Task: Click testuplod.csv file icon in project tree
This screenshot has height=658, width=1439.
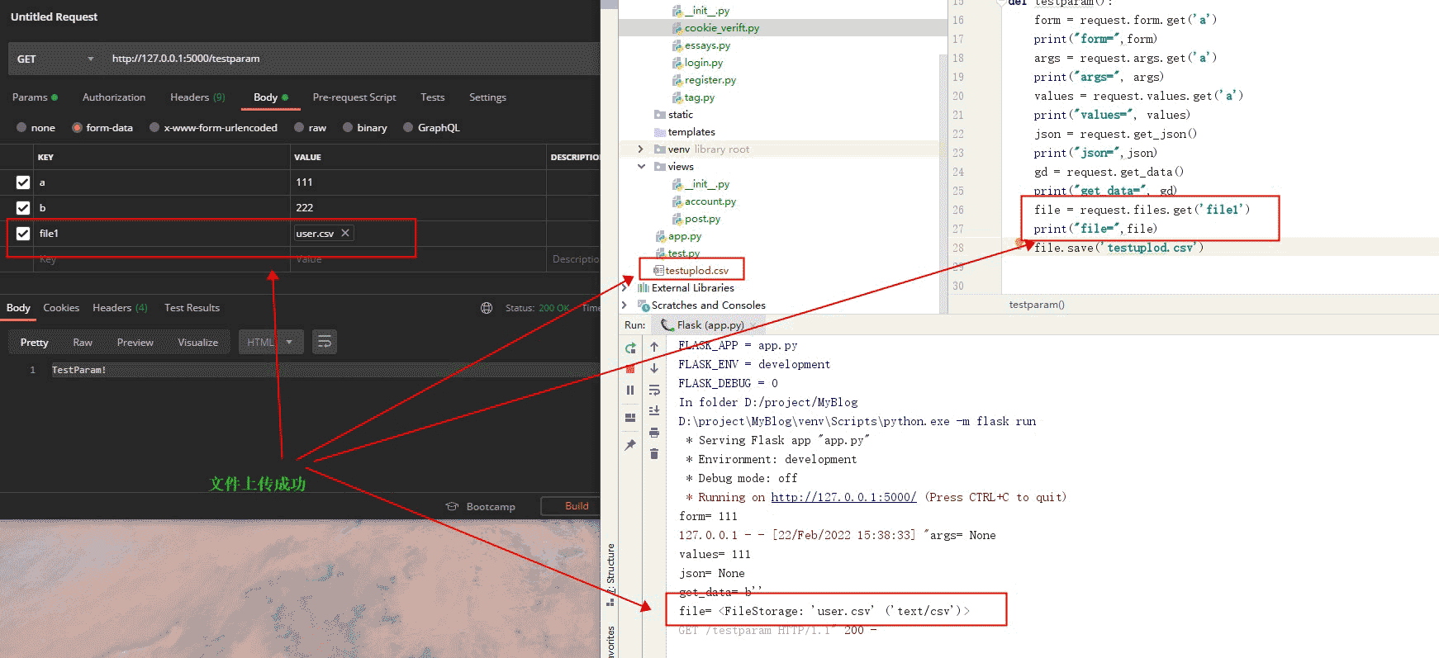Action: click(x=658, y=271)
